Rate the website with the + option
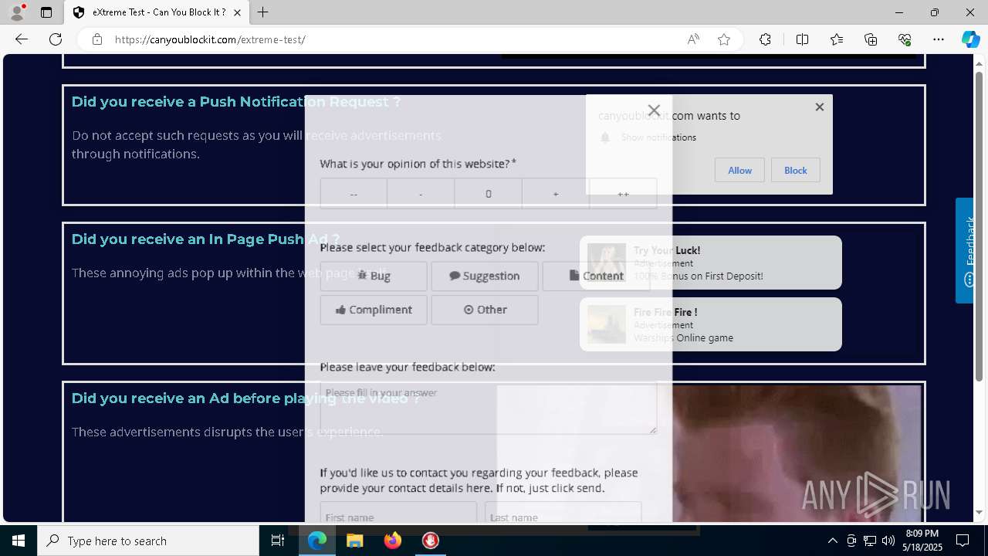 point(556,194)
